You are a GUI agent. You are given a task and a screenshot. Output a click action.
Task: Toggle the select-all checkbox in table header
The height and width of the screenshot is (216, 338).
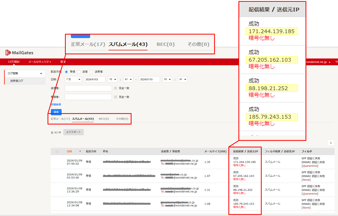pos(57,151)
